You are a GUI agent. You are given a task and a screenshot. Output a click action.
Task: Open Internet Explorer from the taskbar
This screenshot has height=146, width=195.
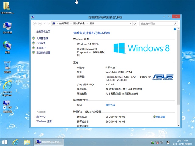click(x=16, y=142)
